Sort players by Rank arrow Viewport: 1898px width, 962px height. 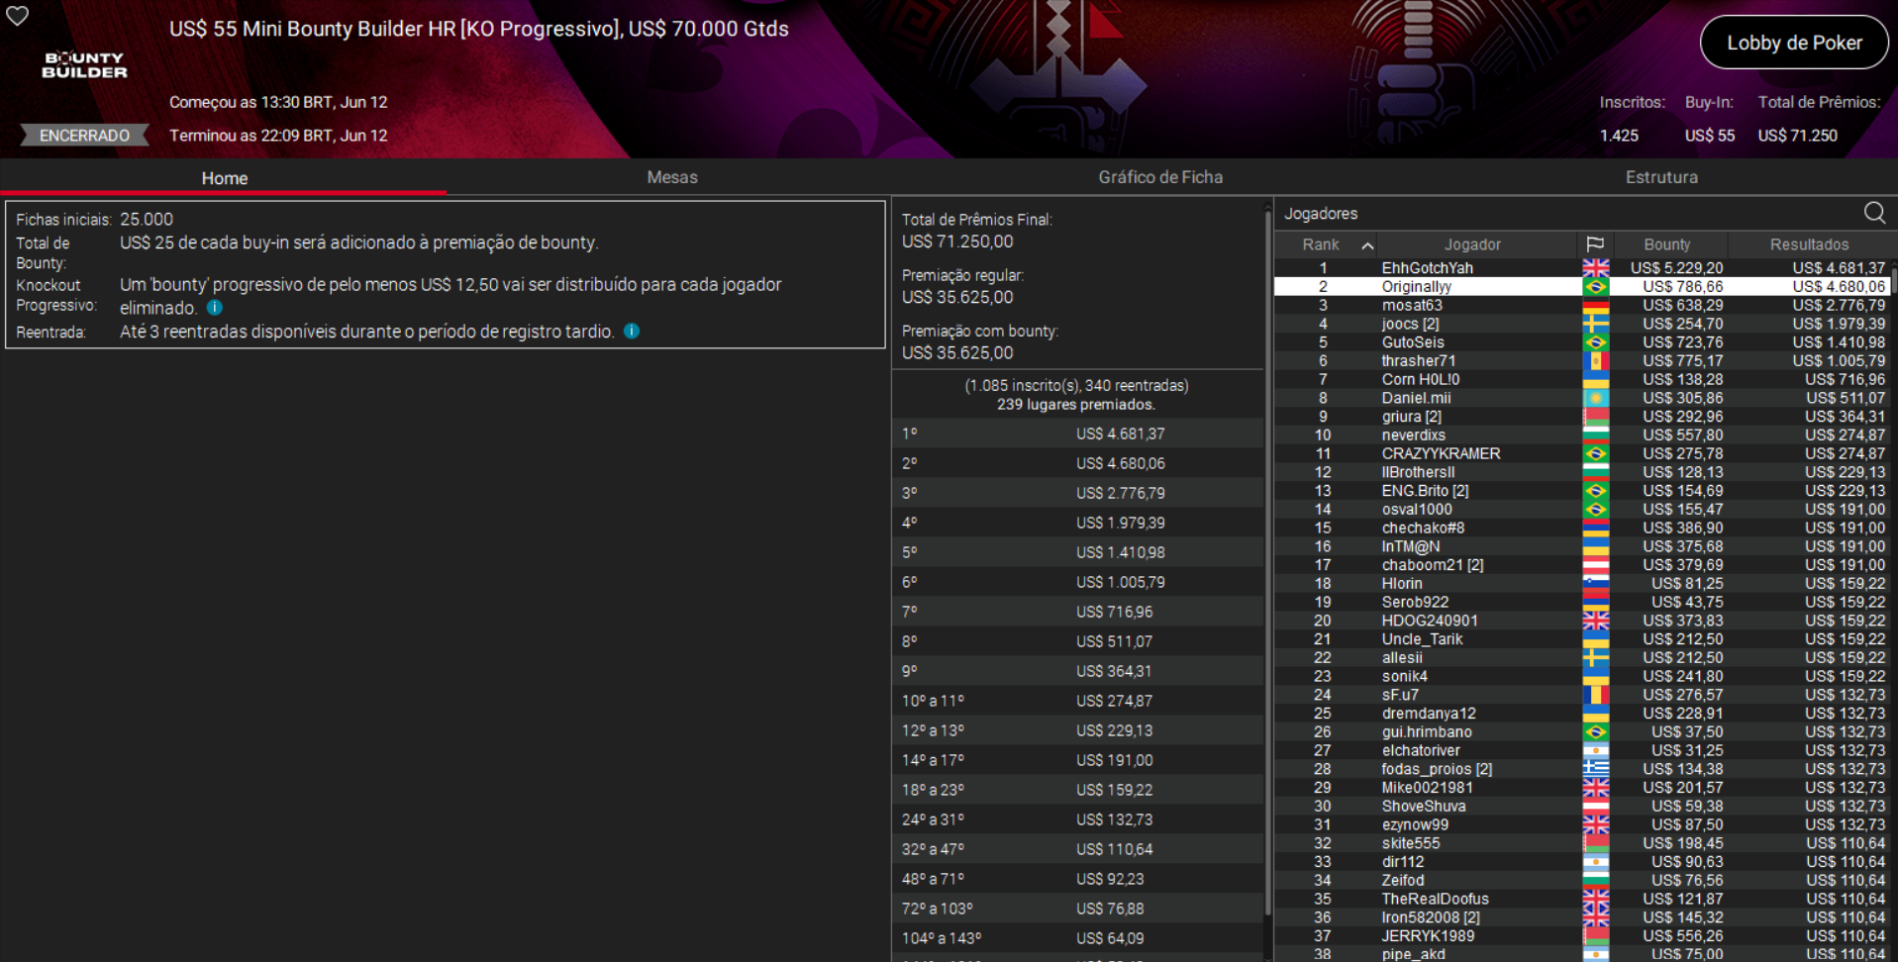pyautogui.click(x=1366, y=245)
